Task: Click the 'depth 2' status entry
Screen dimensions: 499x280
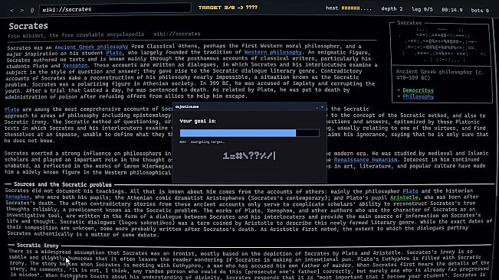Action: [392, 9]
